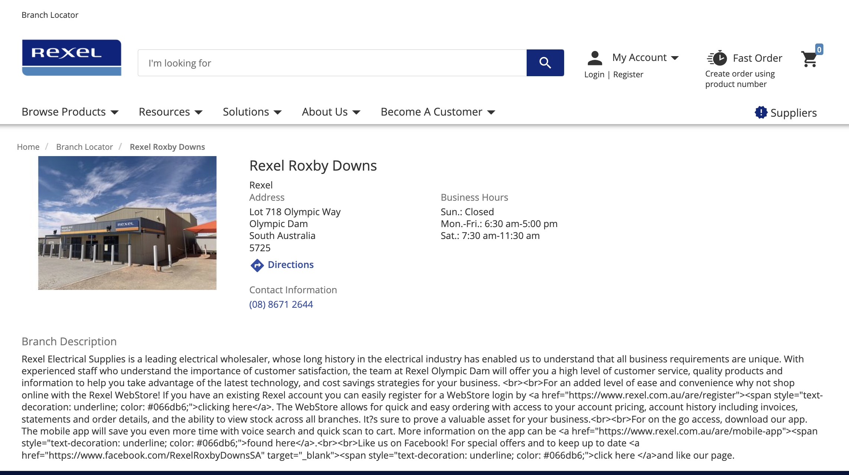849x475 pixels.
Task: Click the "Mon.-Fri.: 6:30 am-5:00 pm" hours line
Action: pyautogui.click(x=499, y=224)
